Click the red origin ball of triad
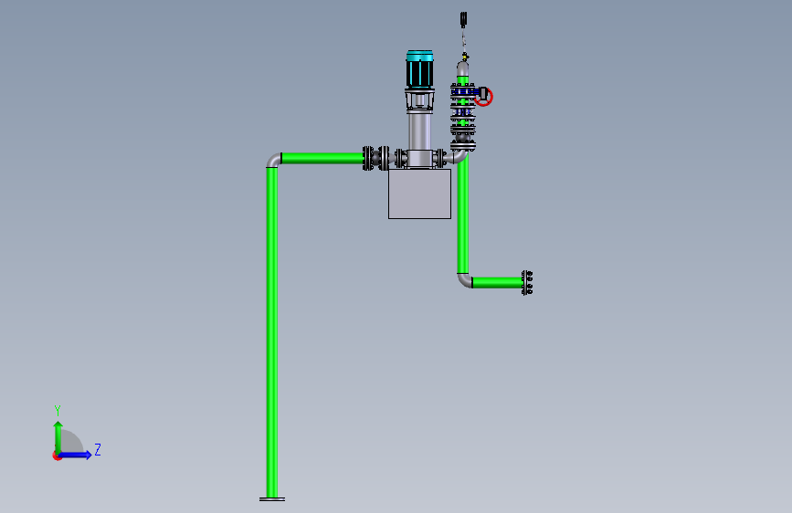Screen dimensions: 792x513 [x=57, y=456]
